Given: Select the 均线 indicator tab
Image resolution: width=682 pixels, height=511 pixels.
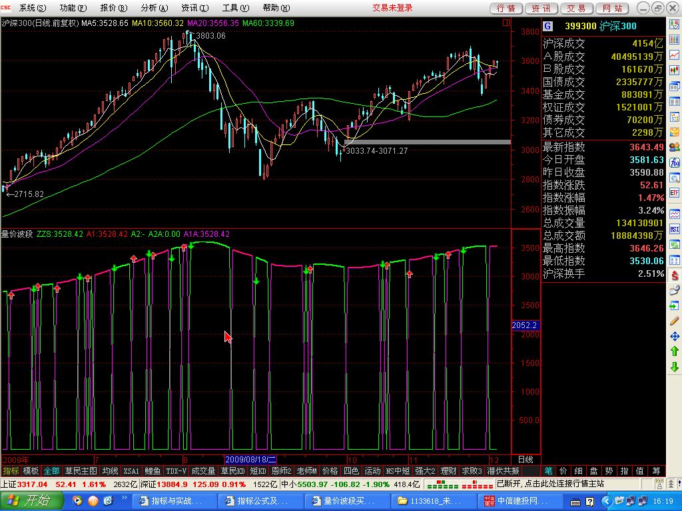Looking at the screenshot, I should [110, 471].
